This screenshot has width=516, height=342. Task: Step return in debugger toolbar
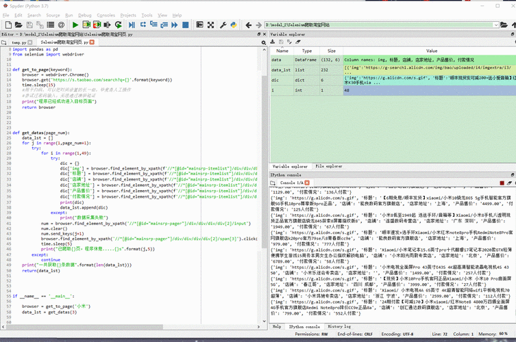164,25
